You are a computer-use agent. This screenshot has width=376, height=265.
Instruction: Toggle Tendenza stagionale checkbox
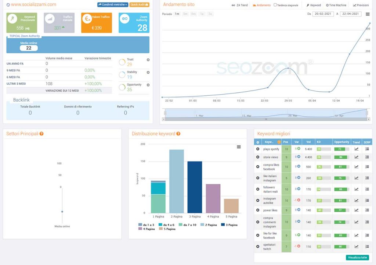(x=275, y=5)
